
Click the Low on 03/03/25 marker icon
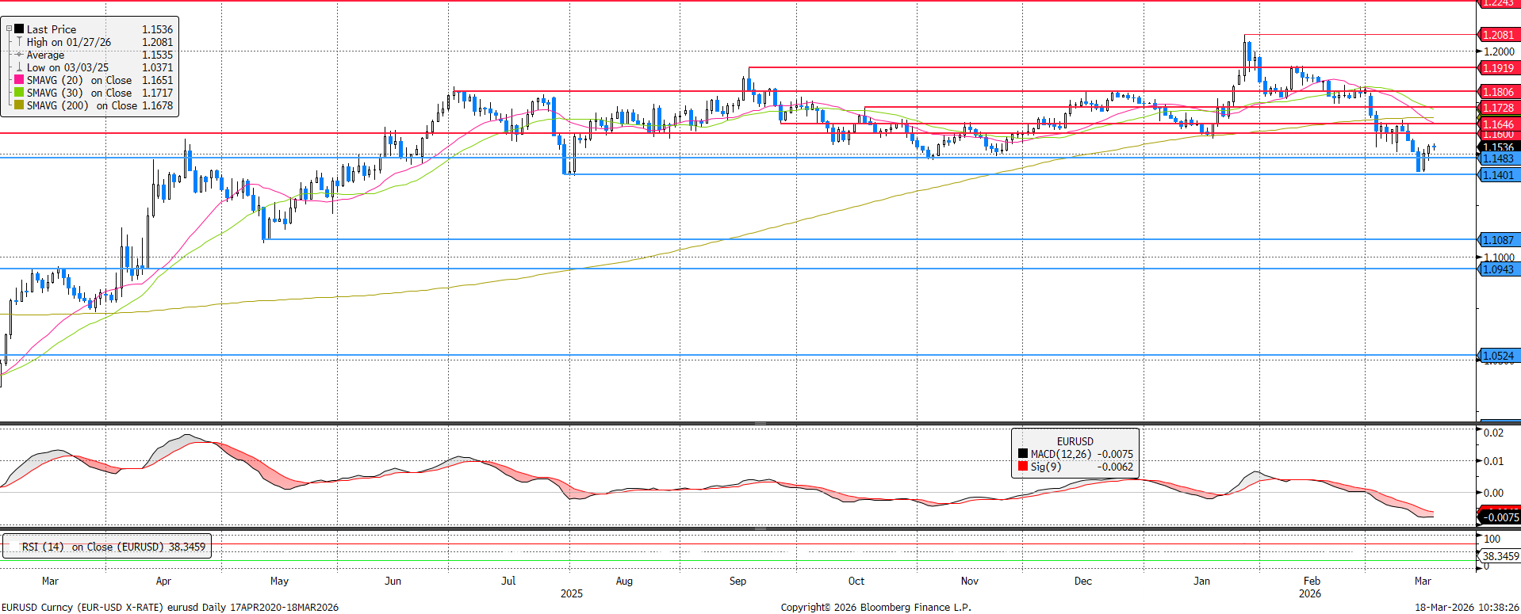click(x=19, y=67)
